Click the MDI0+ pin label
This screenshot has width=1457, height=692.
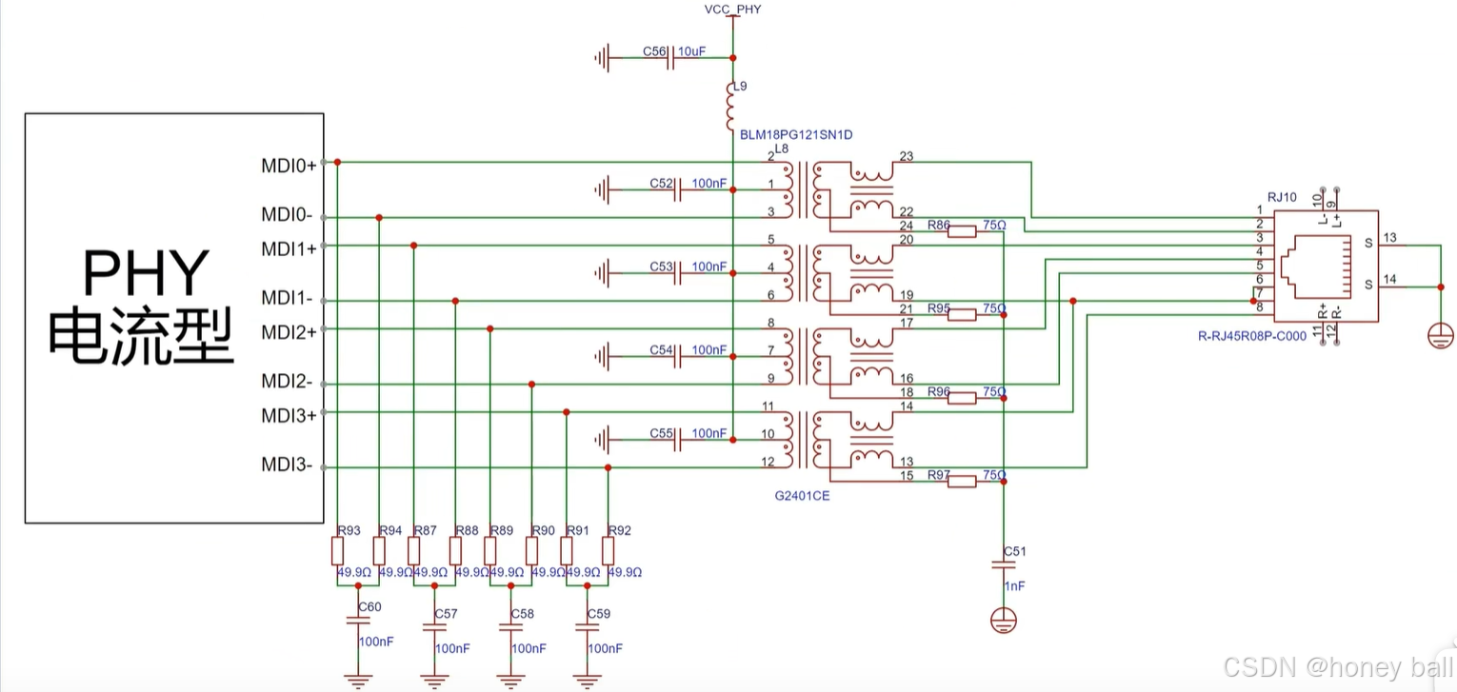(x=288, y=165)
